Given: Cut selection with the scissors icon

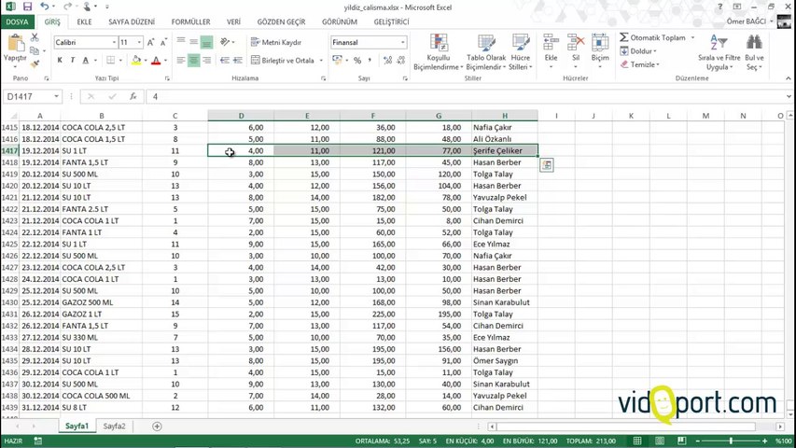Looking at the screenshot, I should click(x=35, y=37).
